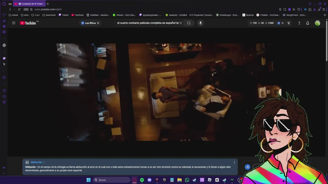View site info via the lock icon
328x184 pixels.
coord(31,9)
